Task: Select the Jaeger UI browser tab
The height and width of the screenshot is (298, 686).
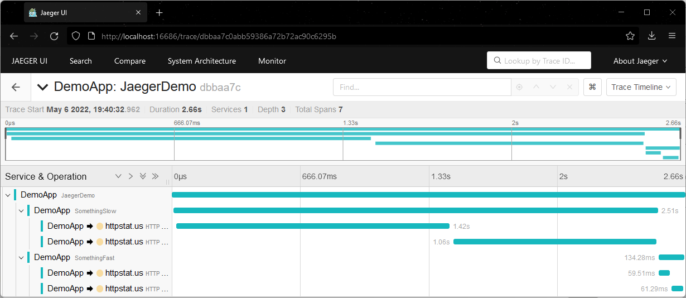Action: [x=86, y=12]
